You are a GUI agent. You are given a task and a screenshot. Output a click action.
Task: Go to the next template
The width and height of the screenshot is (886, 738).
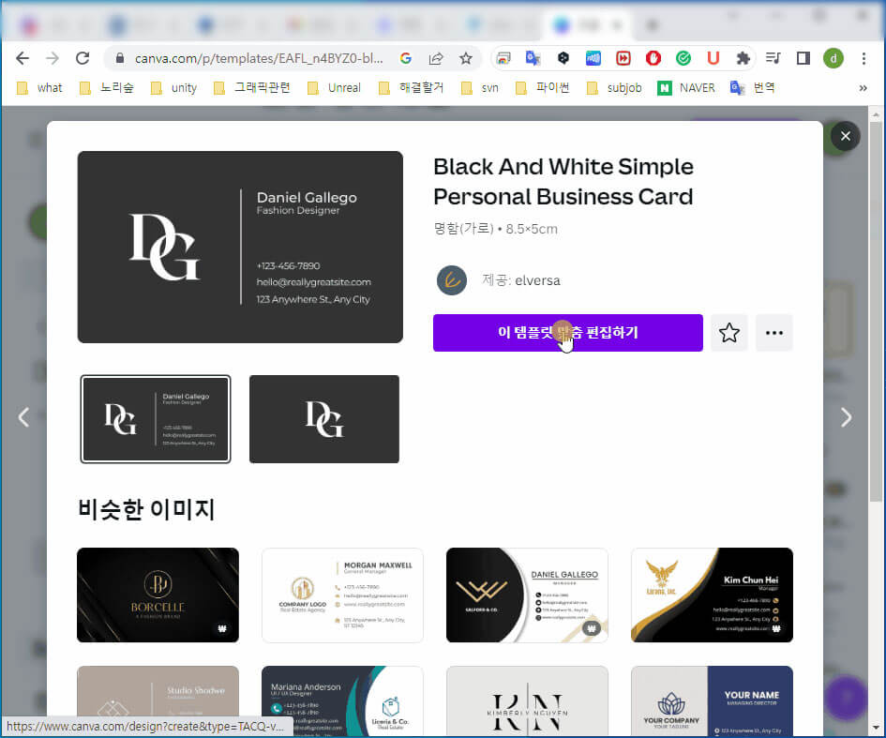(846, 417)
